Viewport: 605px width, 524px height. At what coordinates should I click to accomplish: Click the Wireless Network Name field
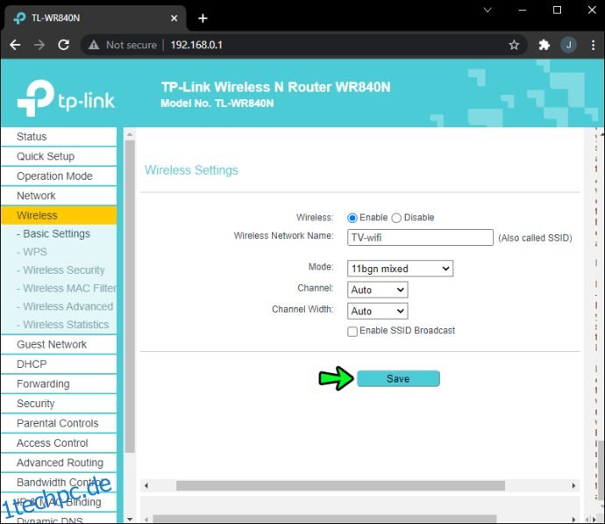420,238
